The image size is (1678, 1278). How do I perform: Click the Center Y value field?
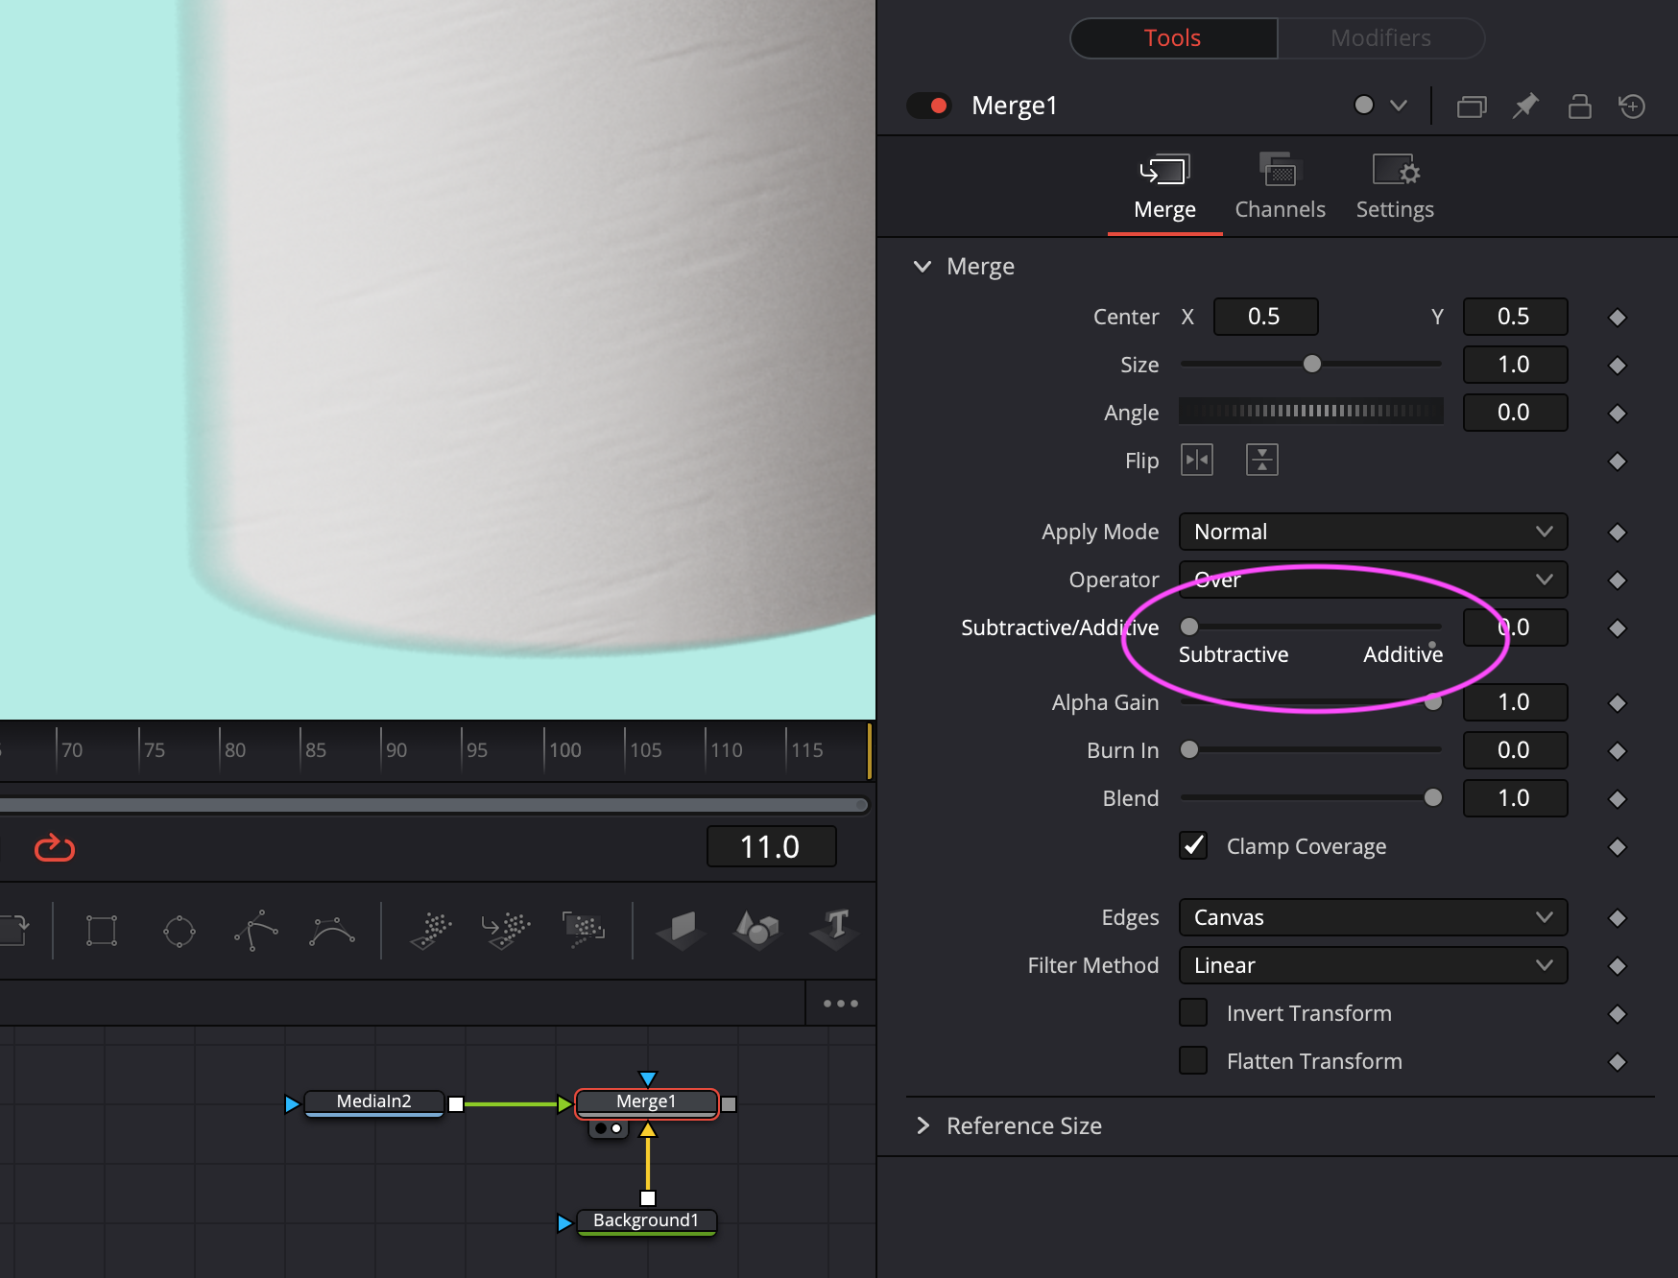[x=1515, y=317]
